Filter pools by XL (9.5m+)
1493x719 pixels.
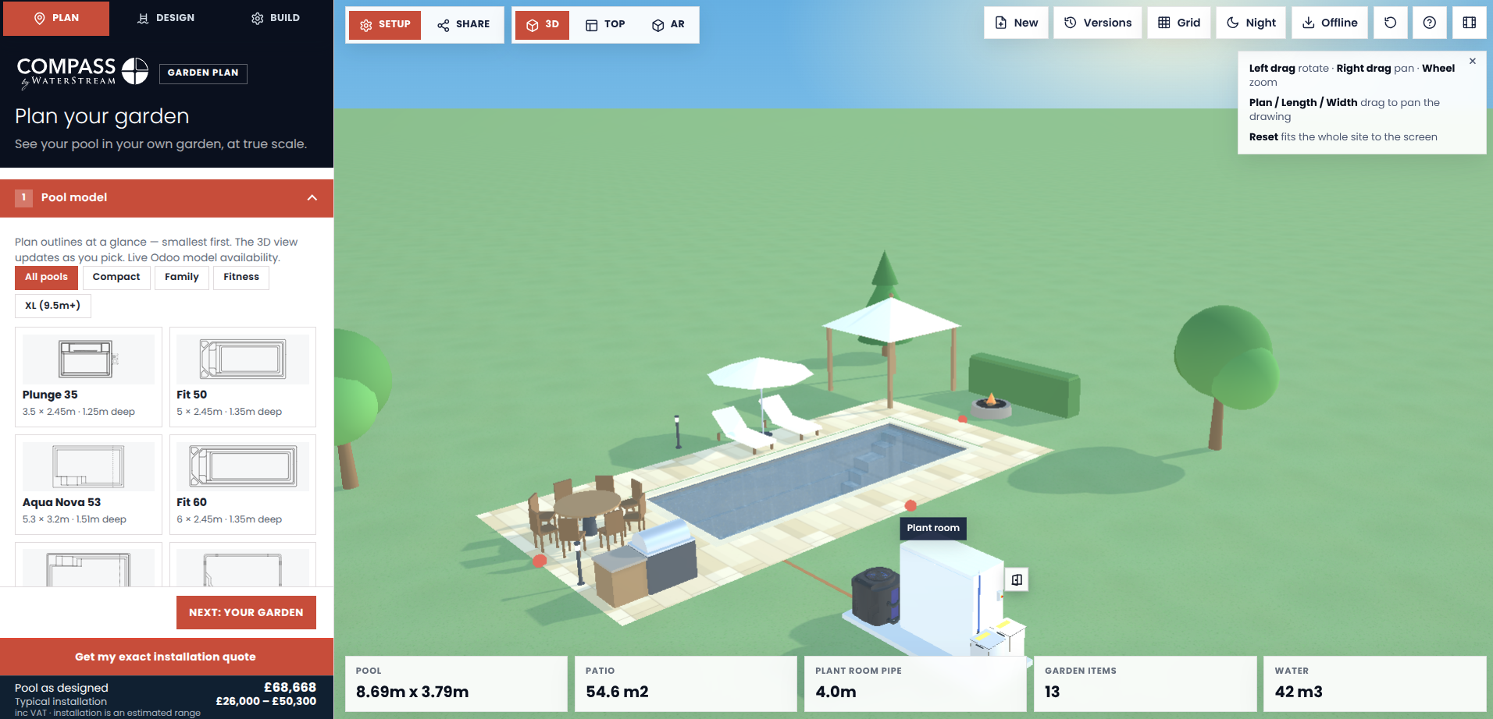click(53, 306)
